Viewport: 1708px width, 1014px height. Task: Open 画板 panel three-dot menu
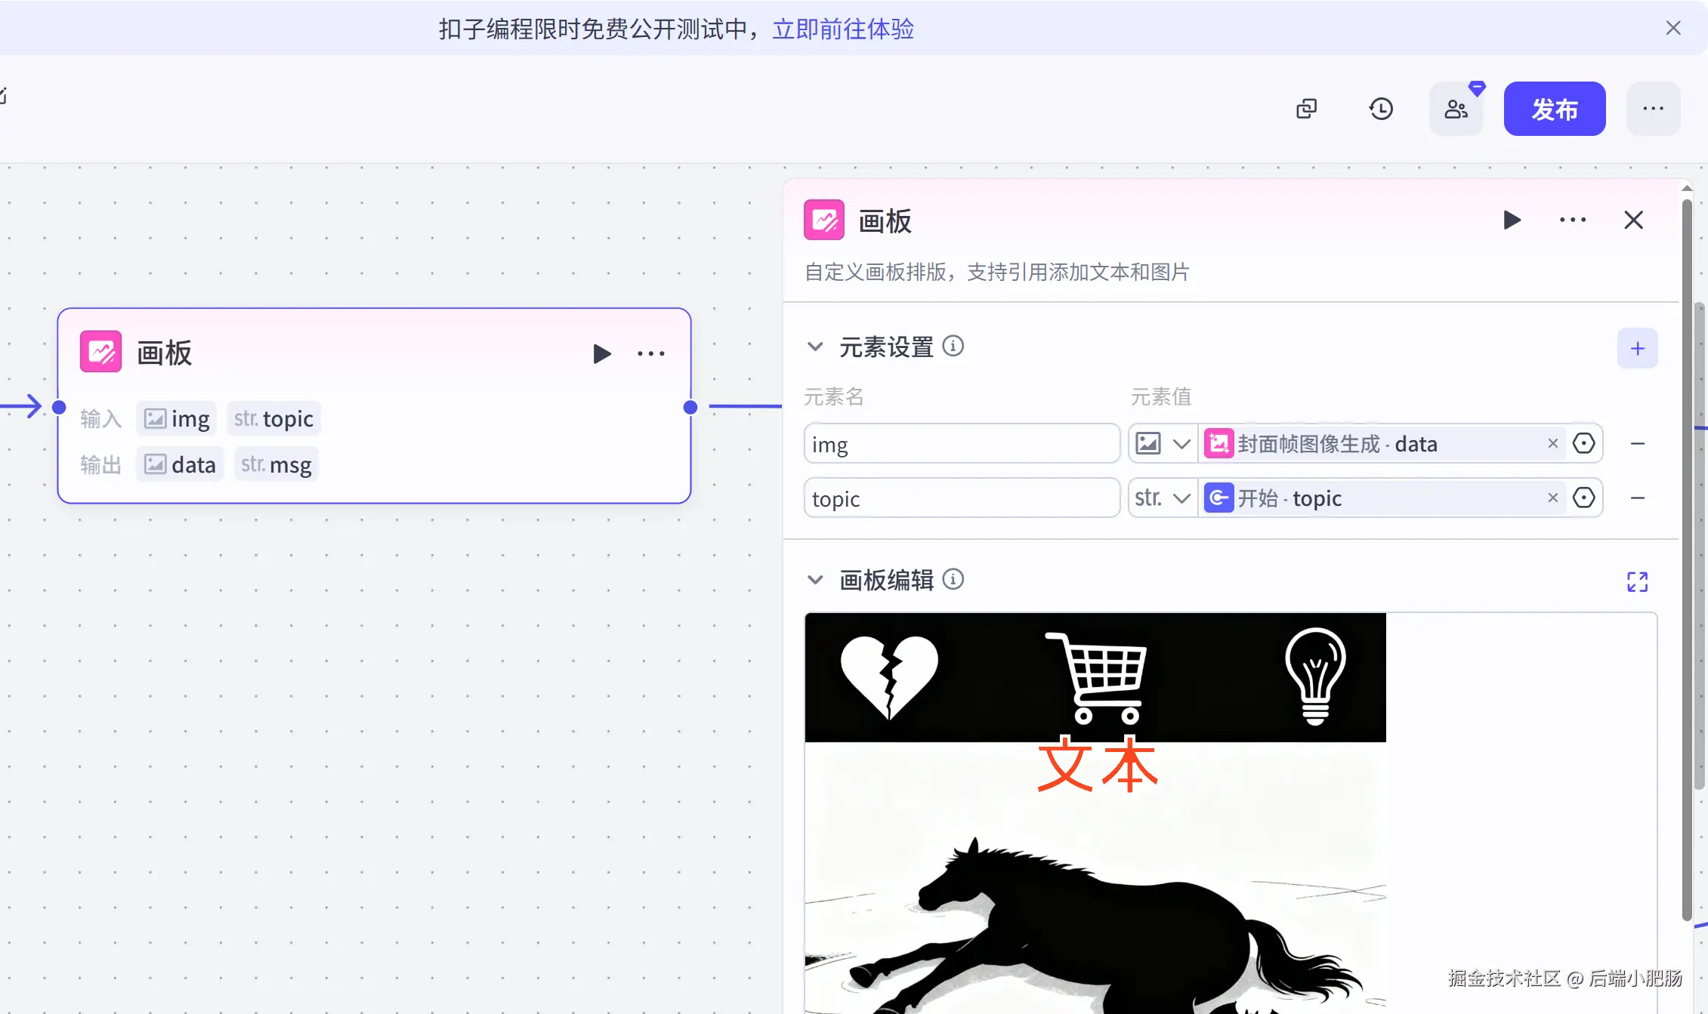(1573, 220)
